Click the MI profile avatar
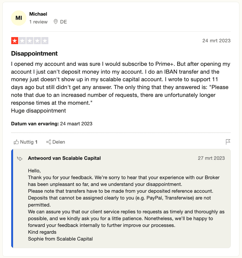 19,18
